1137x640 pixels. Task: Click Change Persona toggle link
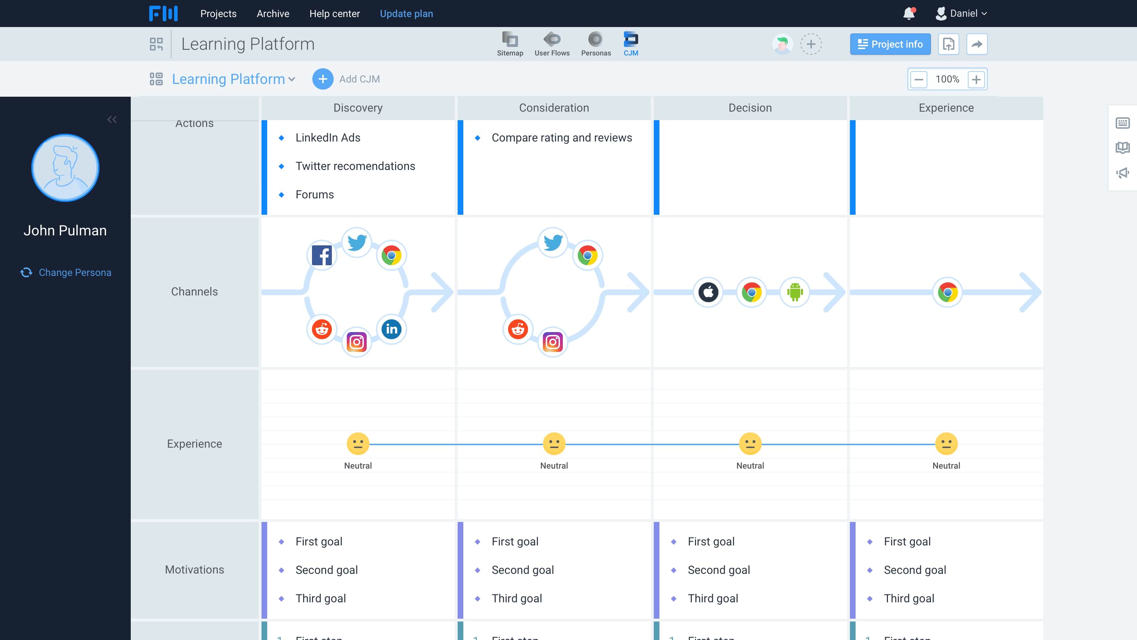click(x=66, y=272)
